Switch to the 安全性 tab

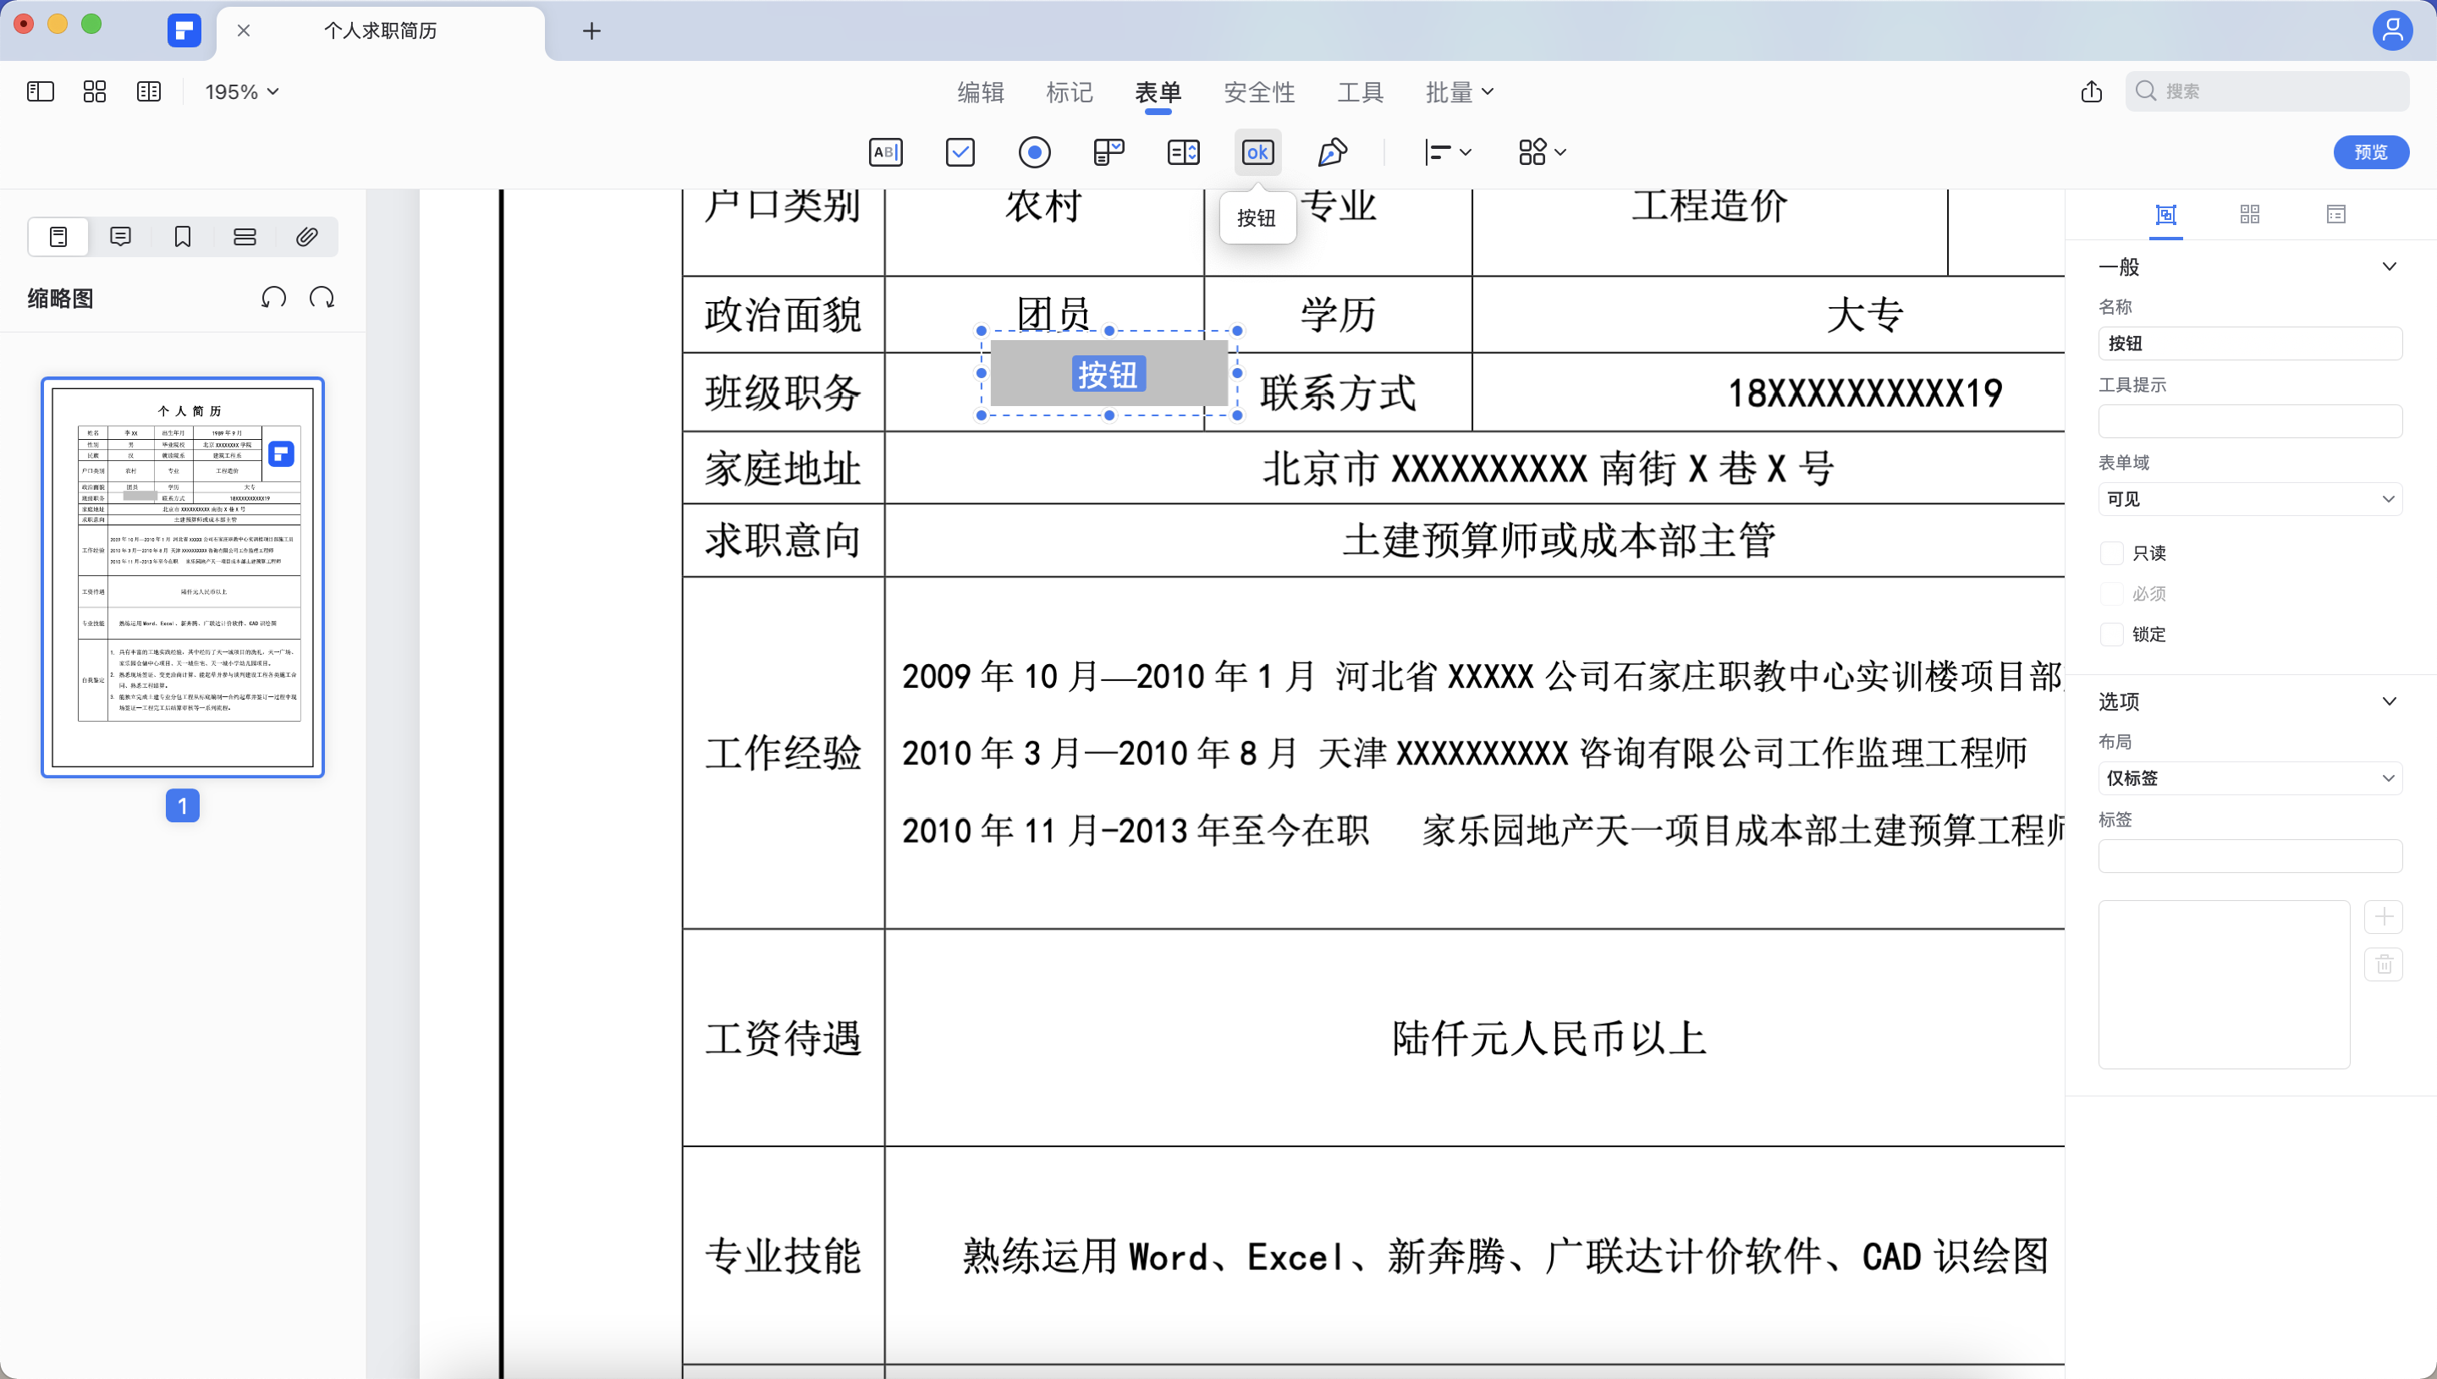(1260, 92)
